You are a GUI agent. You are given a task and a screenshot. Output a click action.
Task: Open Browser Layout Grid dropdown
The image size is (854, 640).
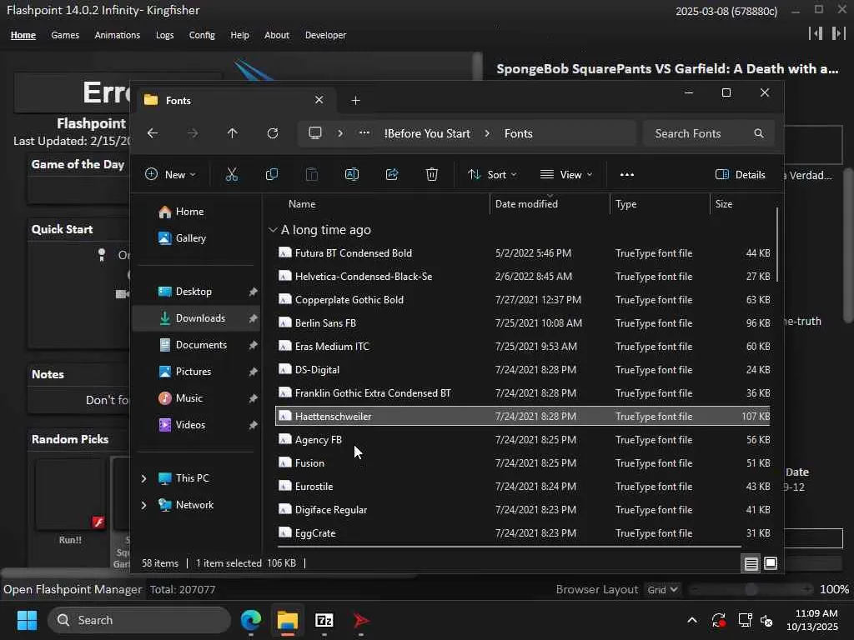(661, 589)
